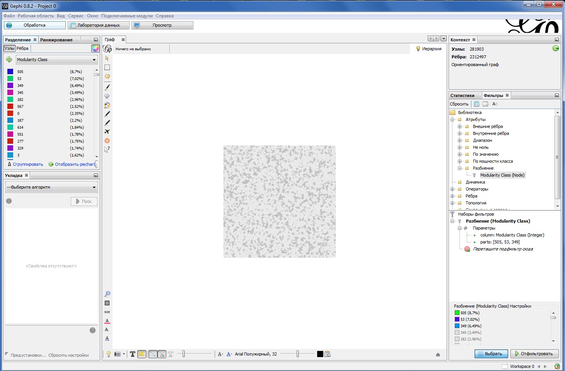565x371 pixels.
Task: Click the label size mode A icon
Action: tap(220, 354)
